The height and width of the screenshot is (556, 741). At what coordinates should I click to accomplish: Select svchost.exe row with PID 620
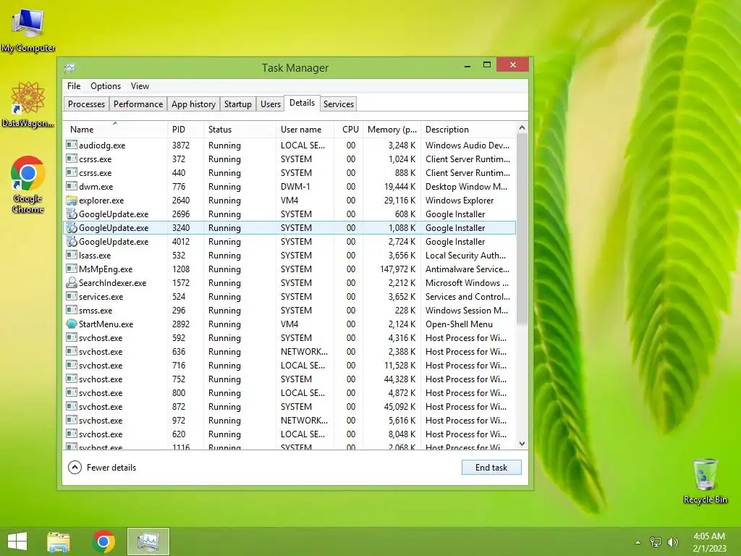tap(289, 434)
